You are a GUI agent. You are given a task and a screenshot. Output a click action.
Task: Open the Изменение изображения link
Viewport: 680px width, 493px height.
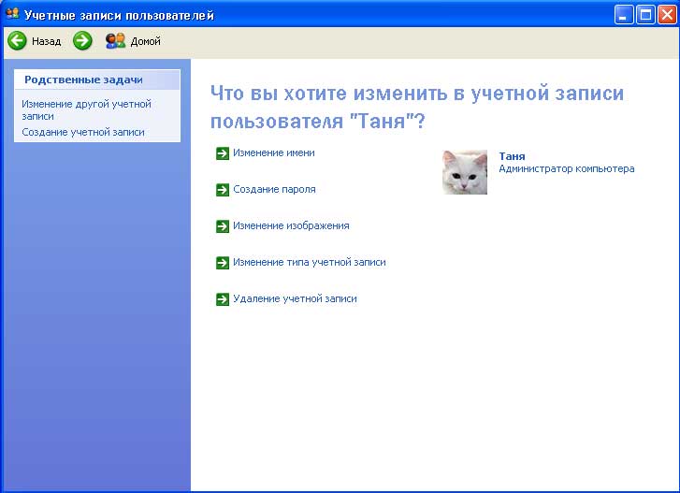point(291,225)
